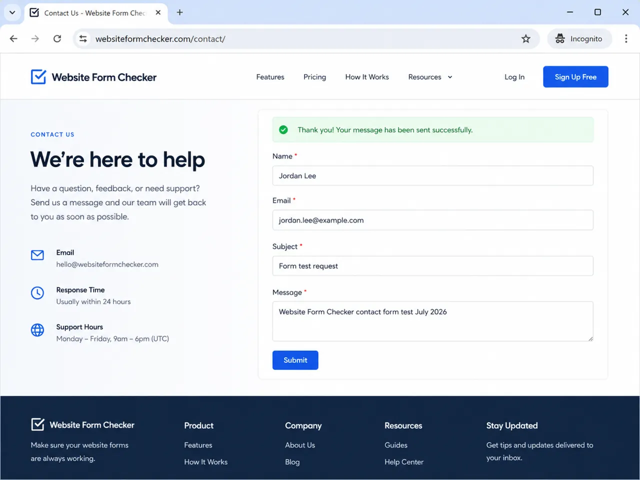Screen dimensions: 640x480
Task: Focus the Subject input field
Action: (432, 266)
